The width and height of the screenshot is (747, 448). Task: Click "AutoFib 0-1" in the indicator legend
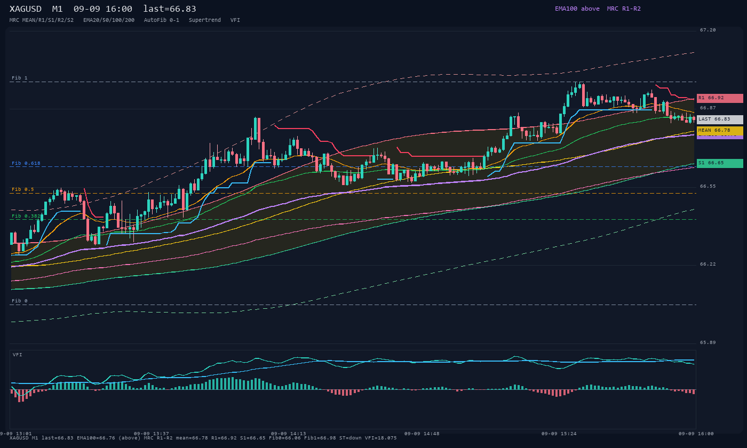[x=162, y=20]
